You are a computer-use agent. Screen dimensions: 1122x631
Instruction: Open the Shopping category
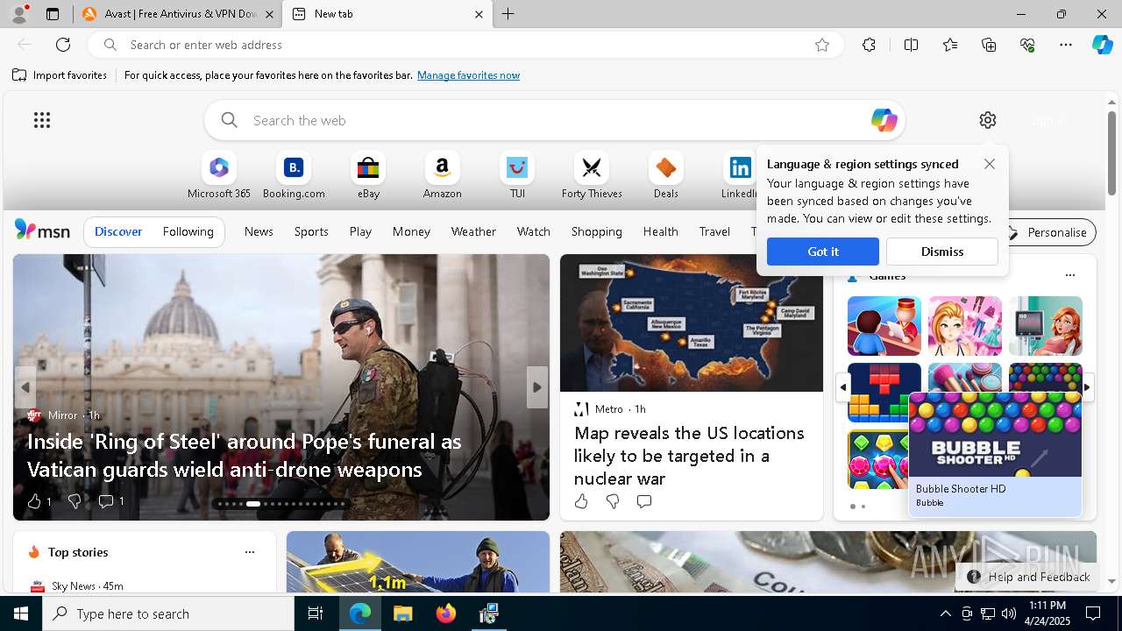[x=596, y=231]
